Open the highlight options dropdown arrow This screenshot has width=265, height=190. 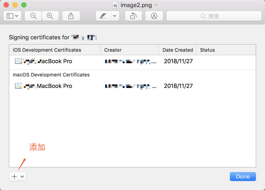pyautogui.click(x=114, y=16)
